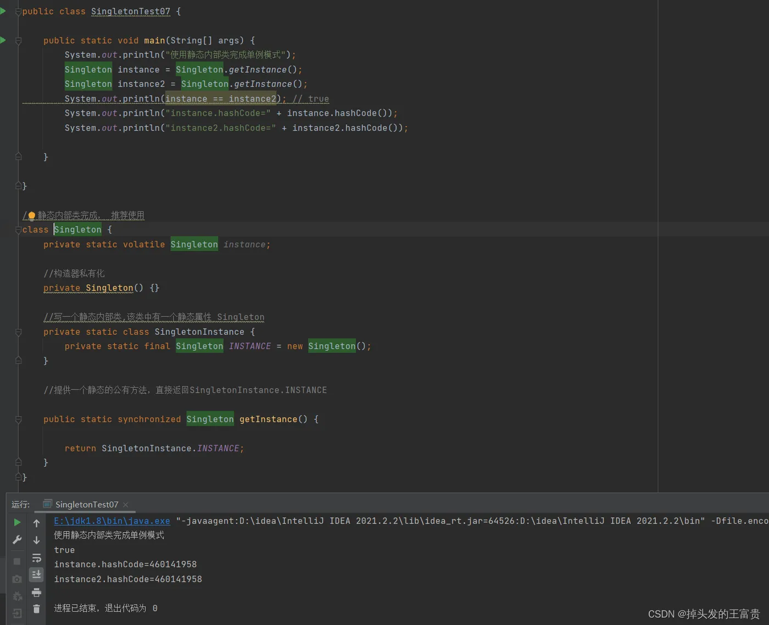
Task: Jump down the stack trace arrow
Action: point(36,540)
